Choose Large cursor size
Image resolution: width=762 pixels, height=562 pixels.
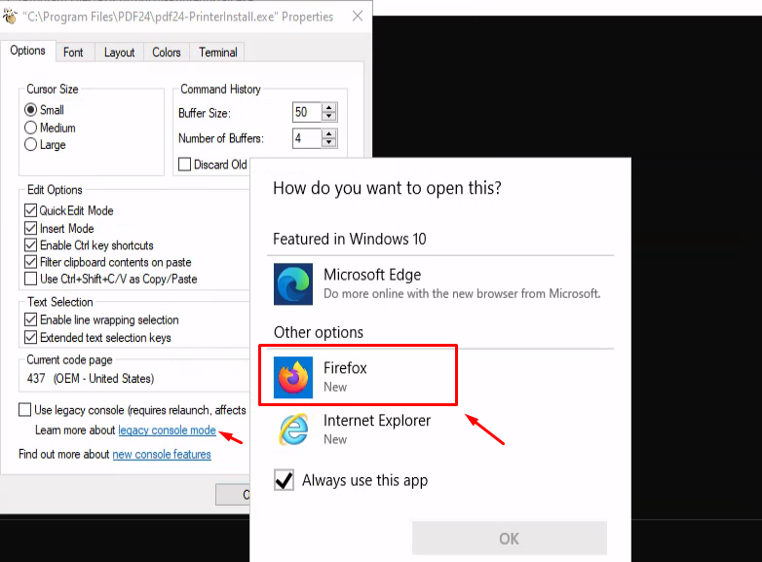(x=30, y=144)
